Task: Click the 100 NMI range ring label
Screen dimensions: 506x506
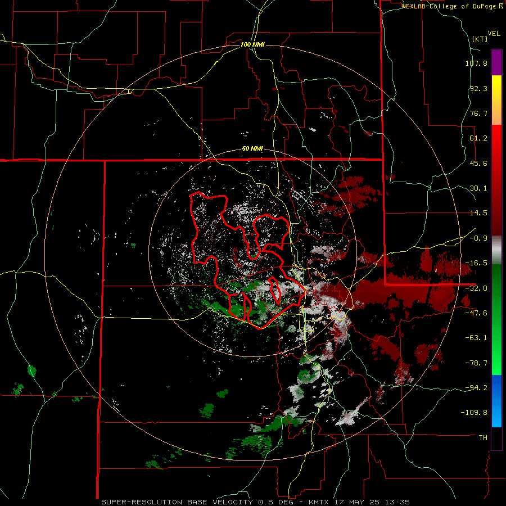Action: (x=252, y=44)
